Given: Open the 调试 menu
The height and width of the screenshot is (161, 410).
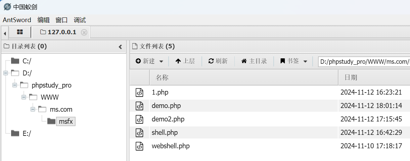Looking at the screenshot, I should [x=80, y=20].
